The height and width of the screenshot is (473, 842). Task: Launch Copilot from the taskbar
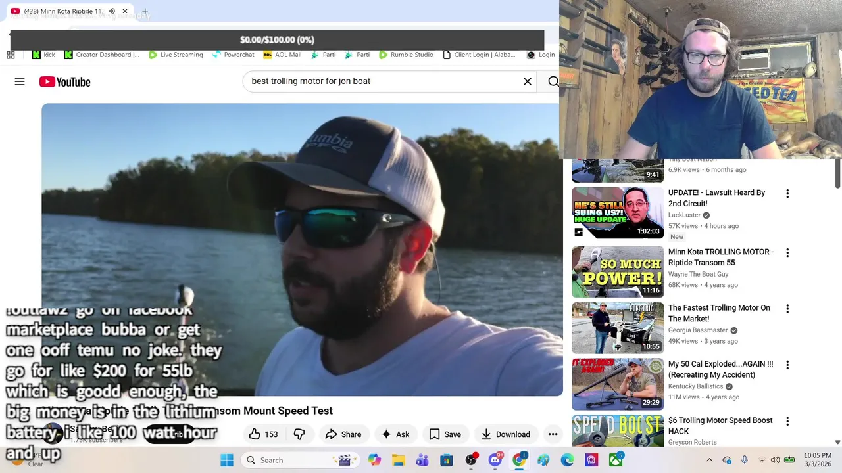coord(374,460)
